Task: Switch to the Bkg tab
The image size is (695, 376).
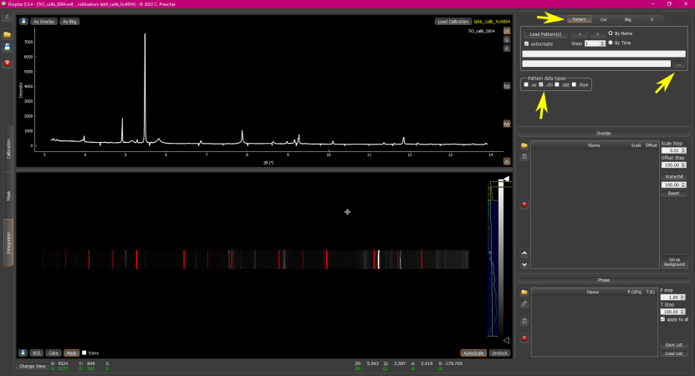Action: (627, 19)
